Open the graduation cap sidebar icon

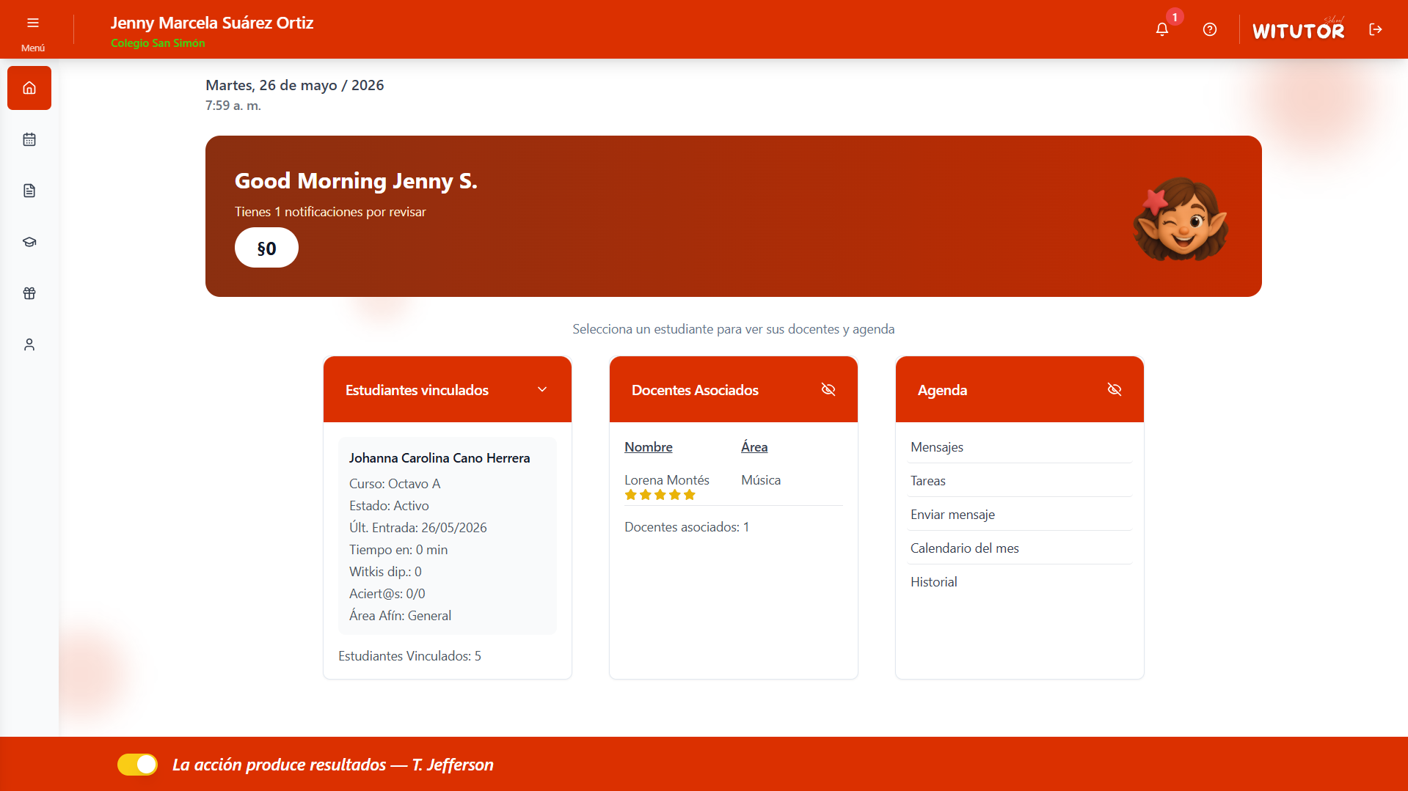click(x=29, y=242)
